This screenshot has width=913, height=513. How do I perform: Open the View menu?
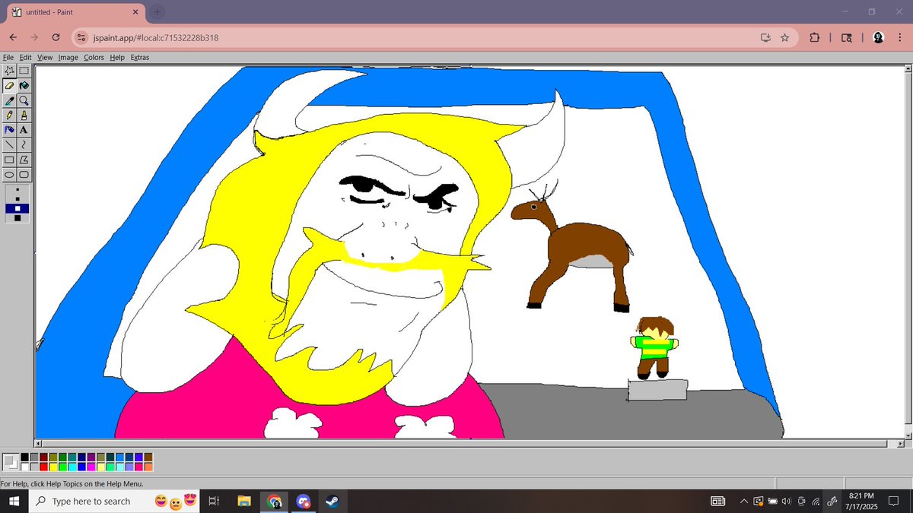pos(45,57)
